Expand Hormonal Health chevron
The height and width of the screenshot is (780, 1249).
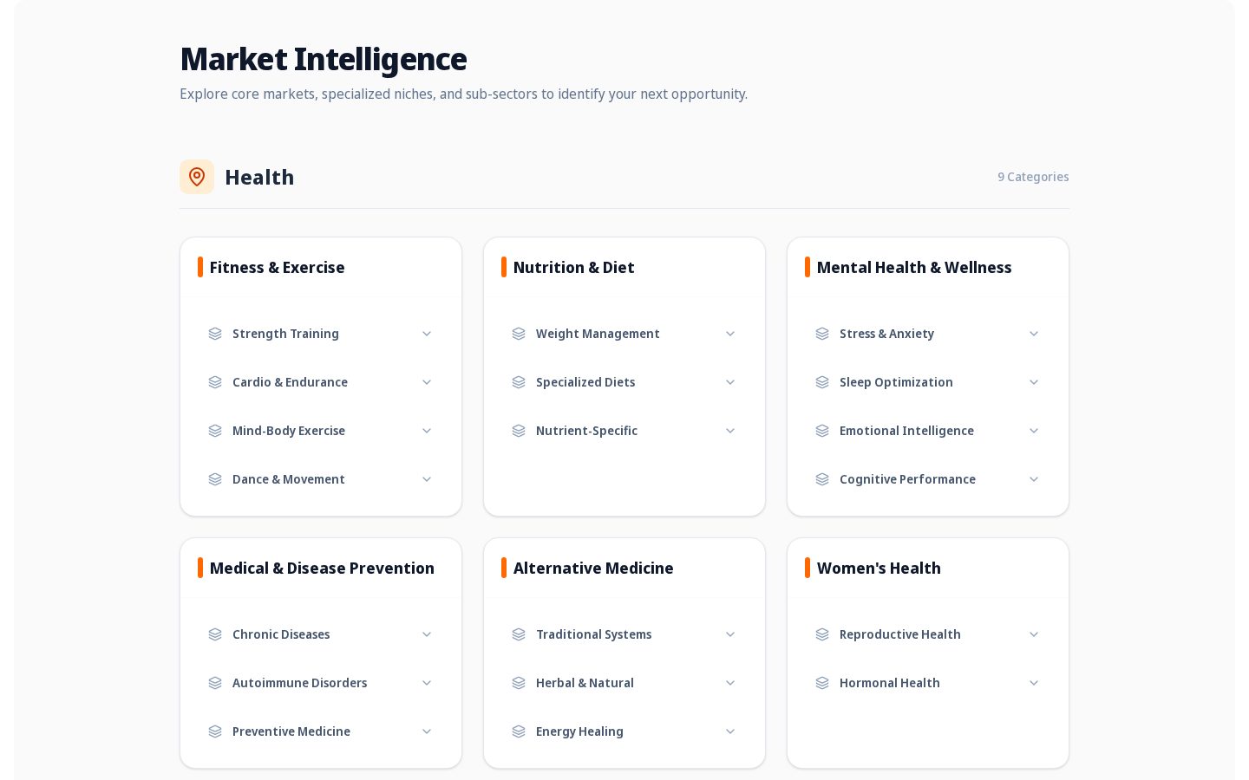[x=1034, y=683]
